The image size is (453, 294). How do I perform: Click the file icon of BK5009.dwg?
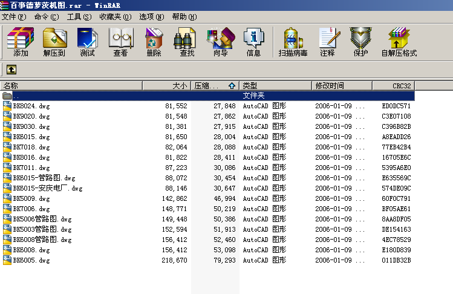tap(7, 198)
